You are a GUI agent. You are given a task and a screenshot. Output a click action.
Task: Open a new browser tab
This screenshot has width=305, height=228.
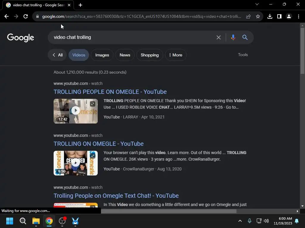(x=80, y=5)
